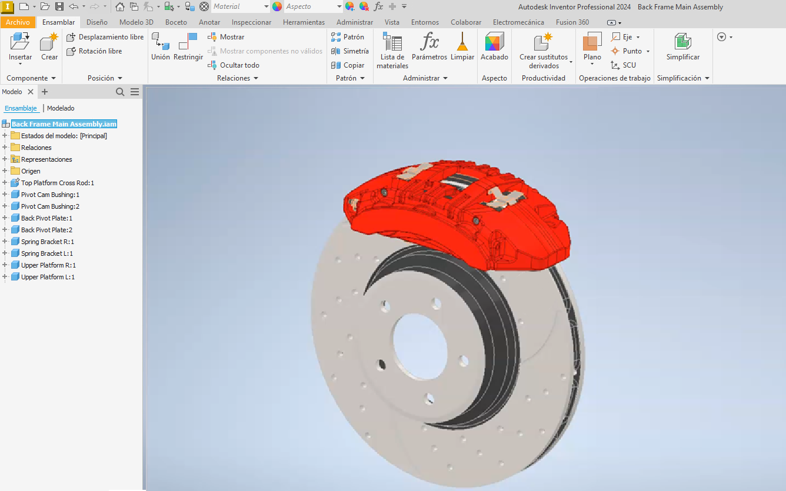Open the Modelo browser hamburger menu
Image resolution: width=786 pixels, height=491 pixels.
135,92
